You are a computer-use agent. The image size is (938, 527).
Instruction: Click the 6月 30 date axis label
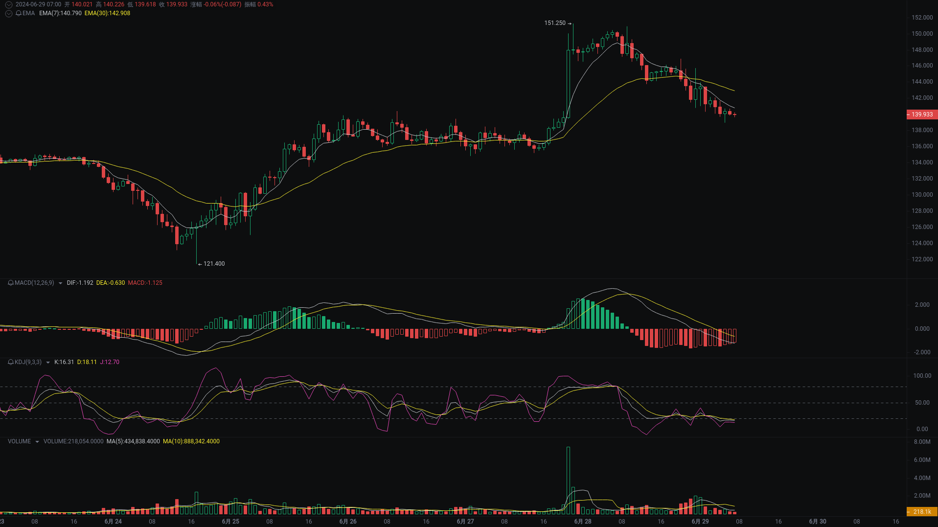pos(818,522)
